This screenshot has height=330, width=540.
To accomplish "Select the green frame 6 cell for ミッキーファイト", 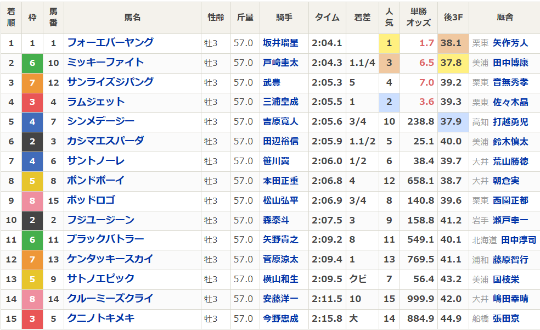I will pos(32,63).
